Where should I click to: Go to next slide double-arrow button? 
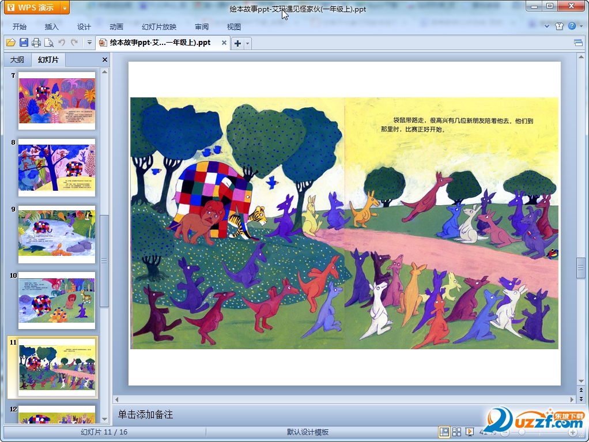tap(581, 398)
